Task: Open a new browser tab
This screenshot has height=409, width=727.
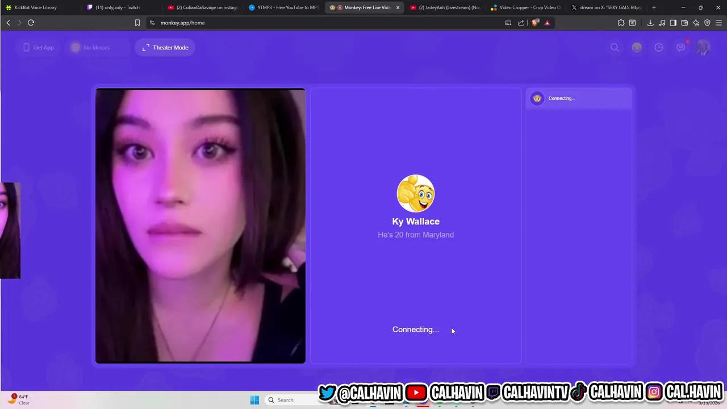Action: 654,7
